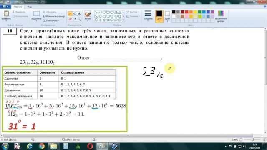Click Resize (Изменить размер) button
Screen dimensions: 267x150
pyautogui.click(x=54, y=16)
